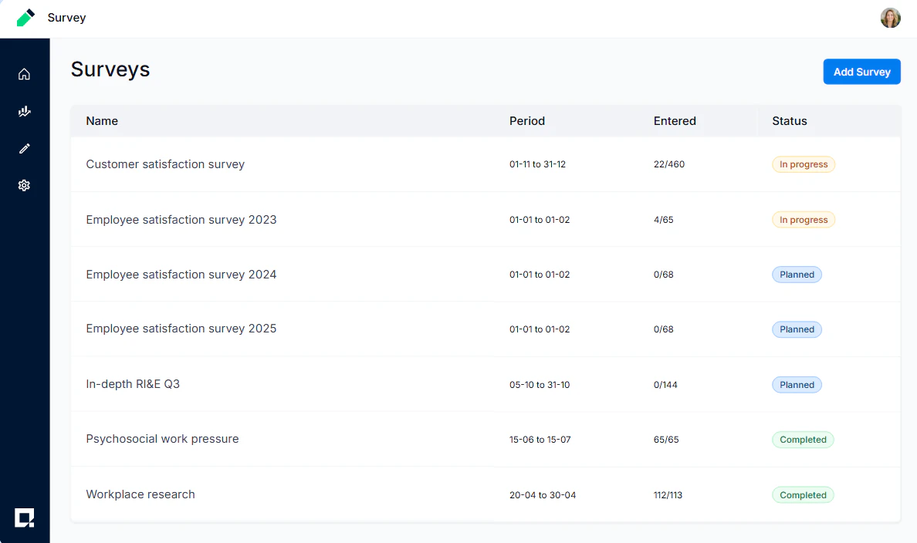Click the Survey title in the top bar
This screenshot has height=543, width=917.
[x=66, y=17]
